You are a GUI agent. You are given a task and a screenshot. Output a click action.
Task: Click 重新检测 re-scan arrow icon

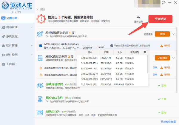pyautogui.click(x=138, y=18)
